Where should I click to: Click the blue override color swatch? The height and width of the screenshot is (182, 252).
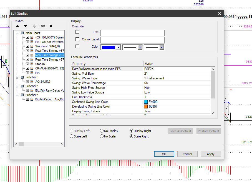[109, 47]
